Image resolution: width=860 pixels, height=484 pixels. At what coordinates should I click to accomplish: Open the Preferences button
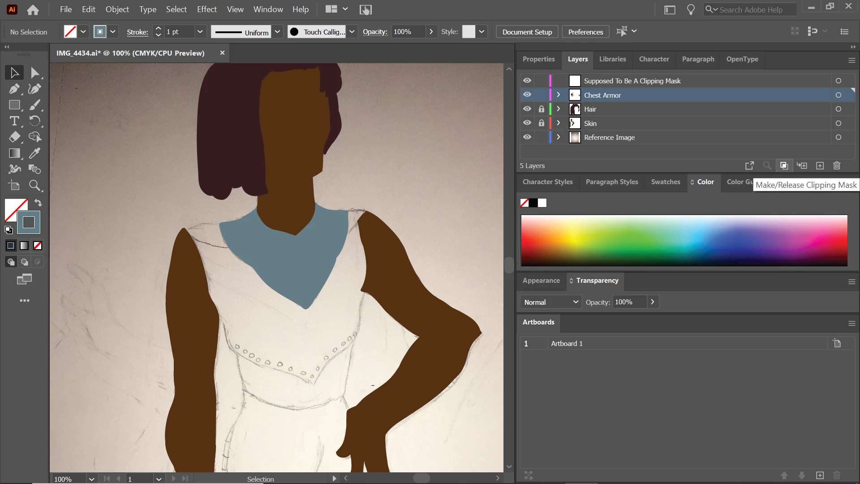coord(585,32)
